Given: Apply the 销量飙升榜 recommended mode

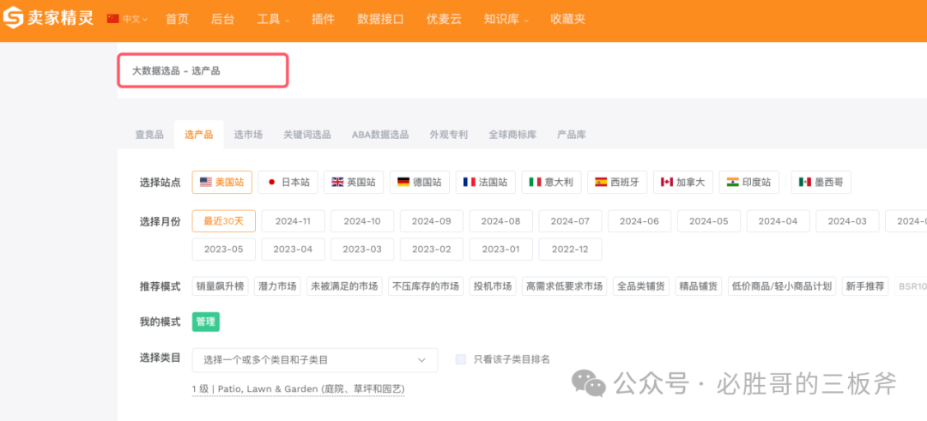Looking at the screenshot, I should [221, 286].
